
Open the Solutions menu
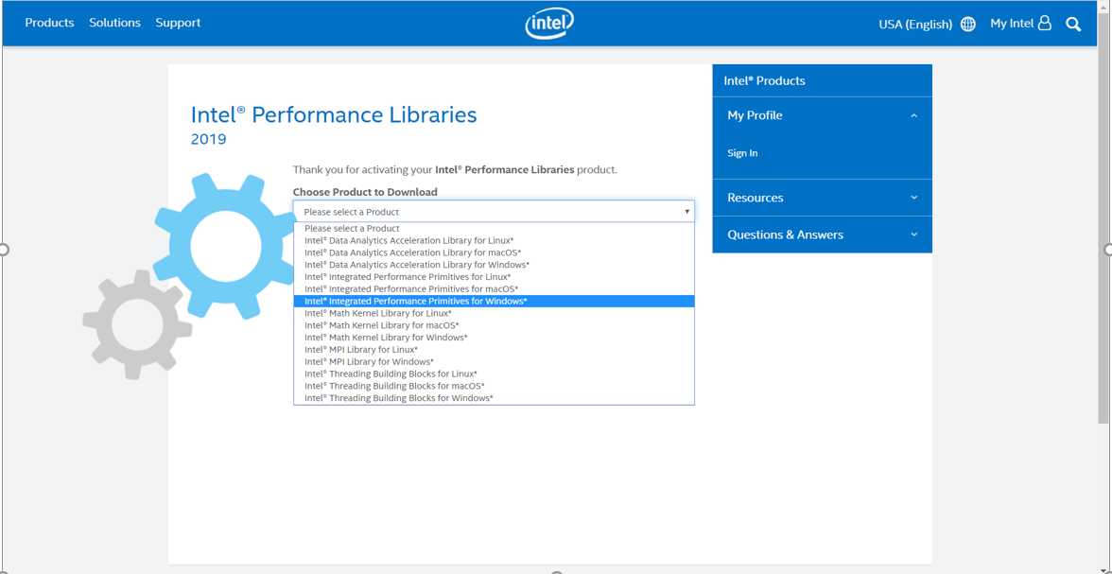pyautogui.click(x=115, y=23)
